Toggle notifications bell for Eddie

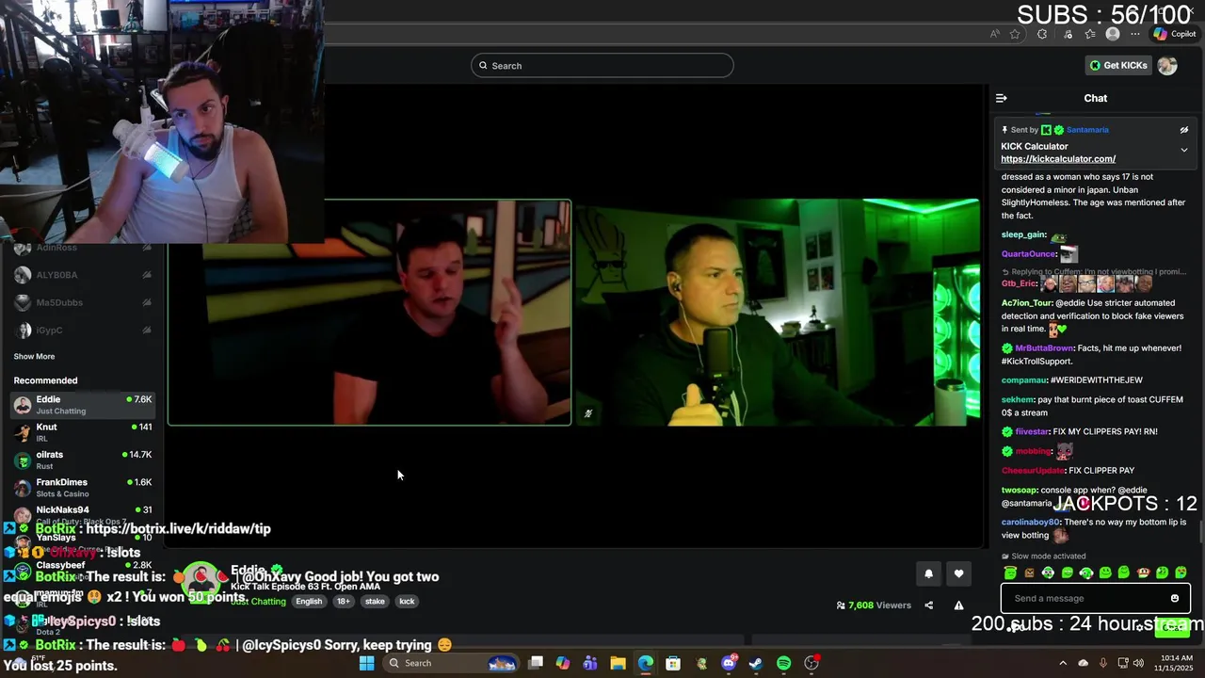tap(928, 573)
